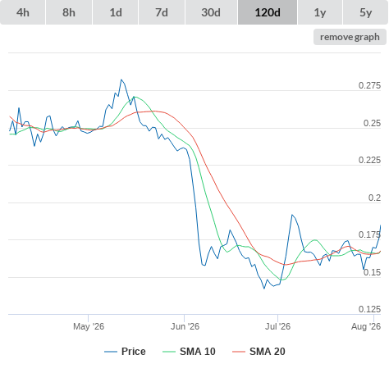Click the Jul '26 axis label
Screen dimensions: 389x373
coord(277,326)
